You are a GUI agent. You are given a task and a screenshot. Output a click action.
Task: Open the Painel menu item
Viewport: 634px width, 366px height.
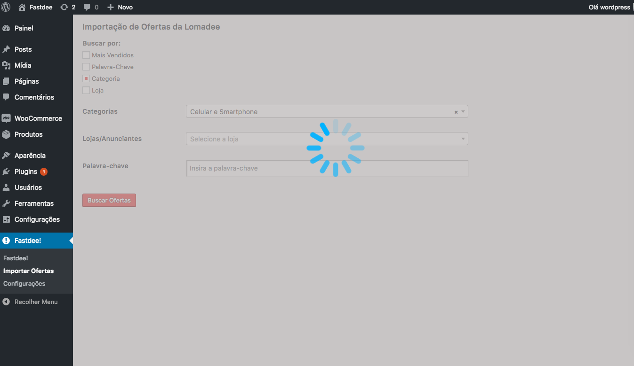(x=36, y=28)
